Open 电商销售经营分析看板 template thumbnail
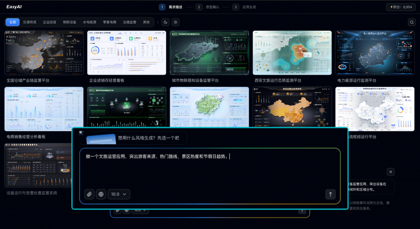Screen dimensions: 420x229 [x=44, y=109]
